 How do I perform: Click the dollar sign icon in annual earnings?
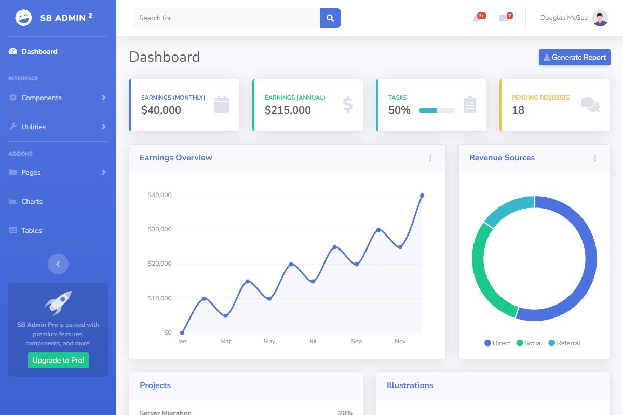click(348, 104)
